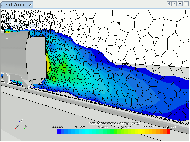Screen dimensions: 190x142
Task: Click the dark blue end of color bar
Action: tap(60, 132)
